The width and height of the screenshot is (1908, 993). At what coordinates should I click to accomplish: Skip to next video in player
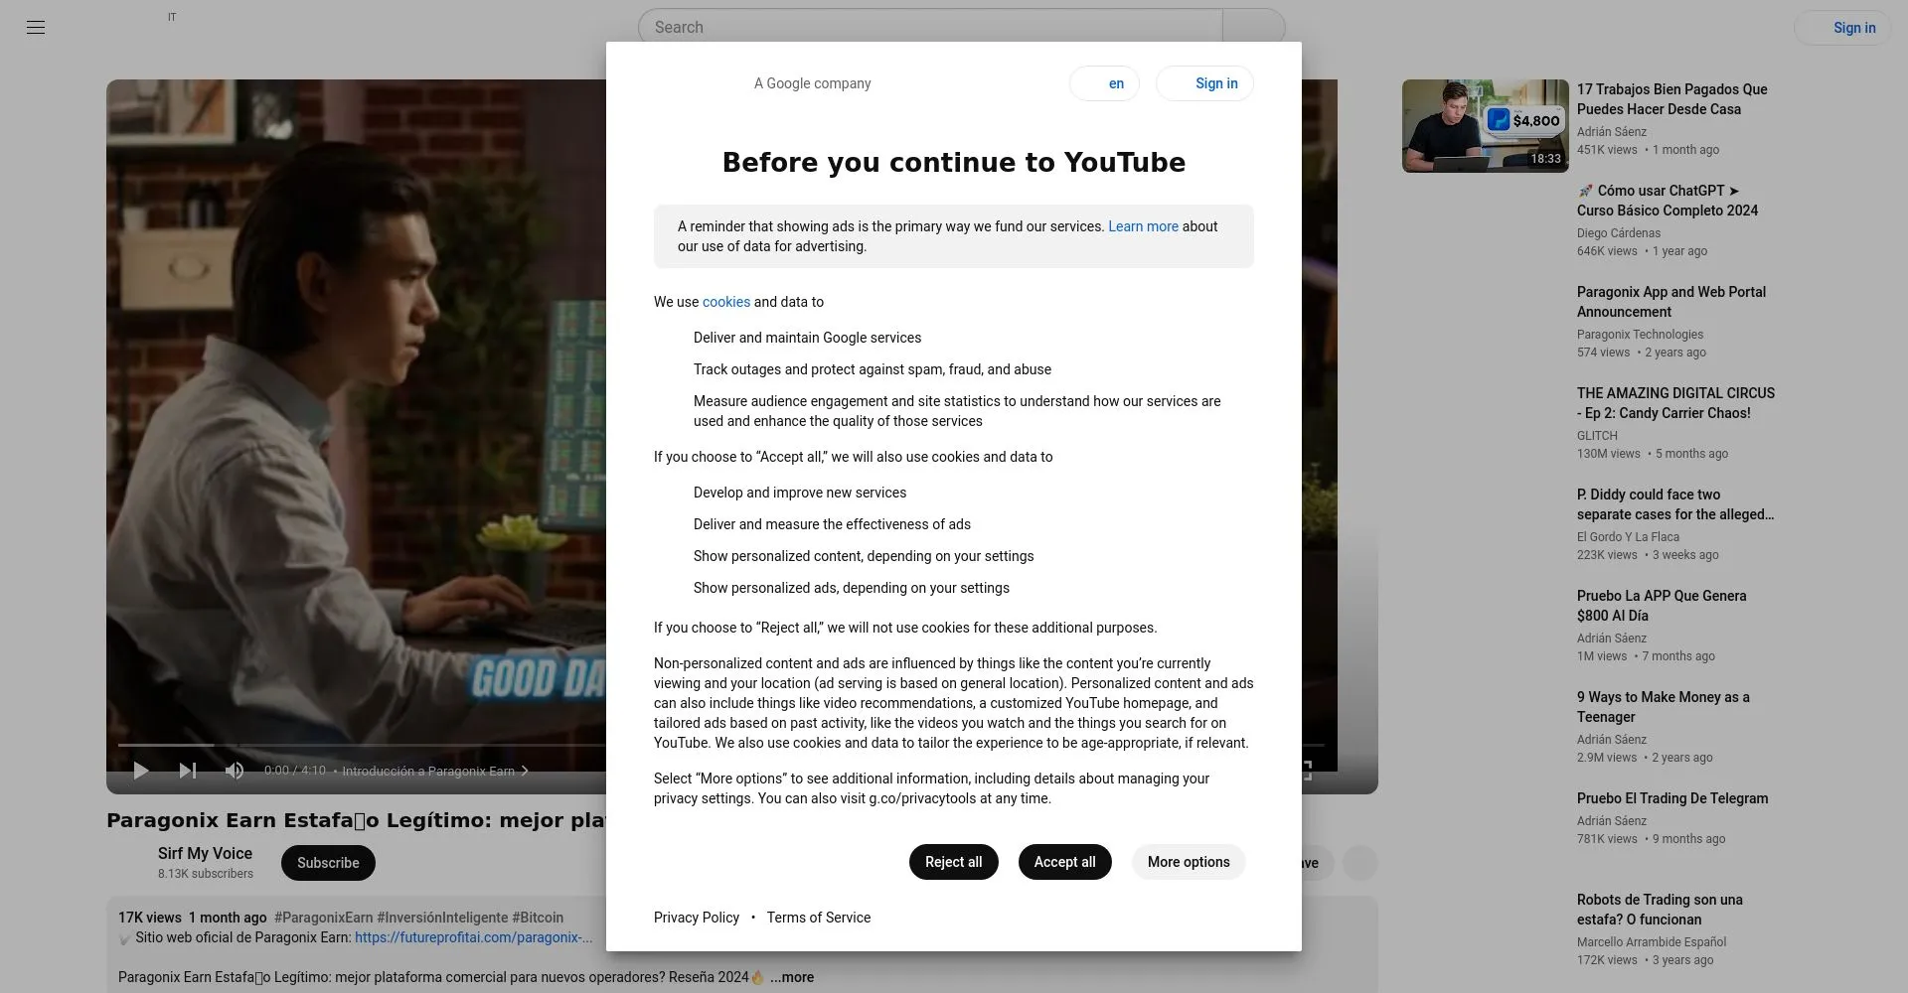(x=188, y=771)
